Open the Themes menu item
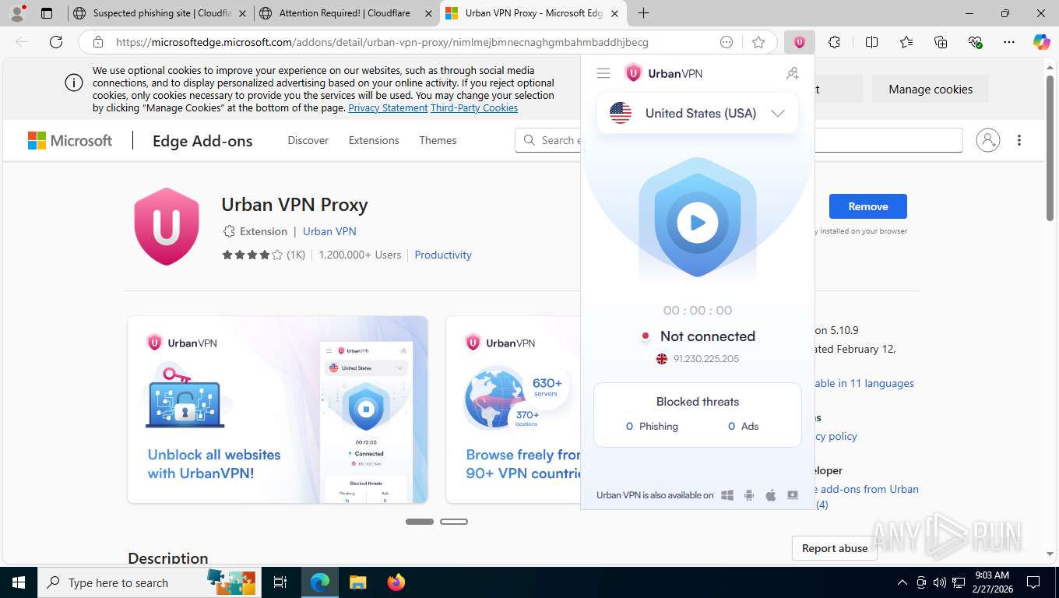 click(438, 140)
